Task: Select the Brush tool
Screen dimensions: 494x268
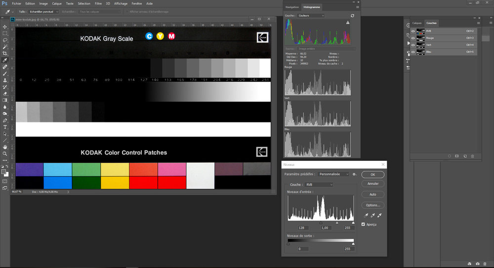Action: click(x=5, y=74)
